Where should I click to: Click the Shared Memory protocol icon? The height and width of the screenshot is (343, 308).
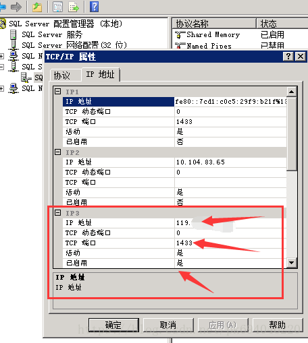coord(180,35)
